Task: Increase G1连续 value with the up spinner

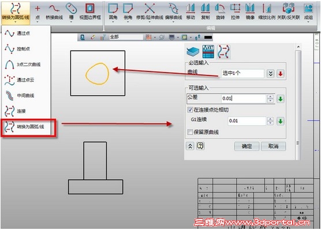Action: (x=270, y=119)
